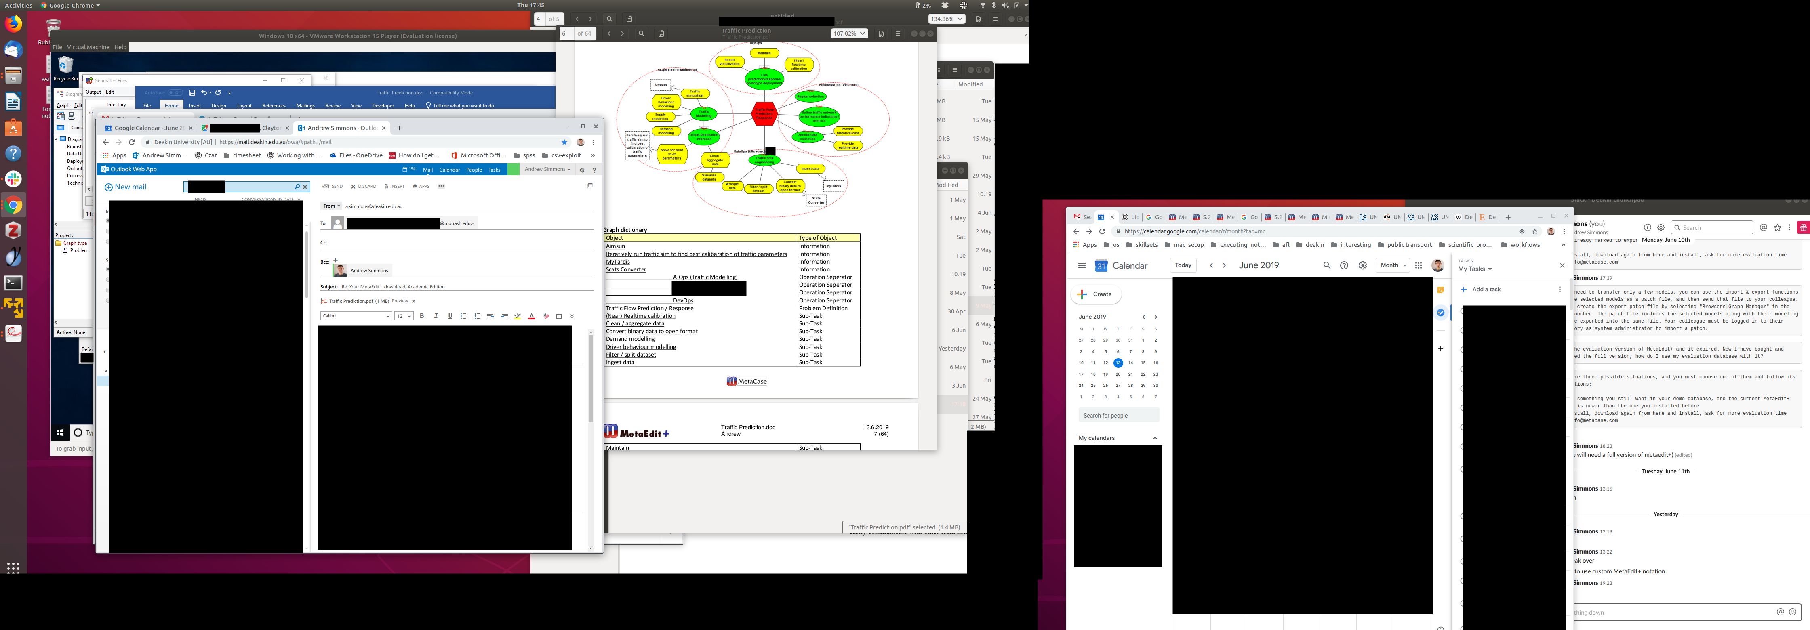Open Outlook settings gear icon
1810x630 pixels.
pyautogui.click(x=582, y=170)
